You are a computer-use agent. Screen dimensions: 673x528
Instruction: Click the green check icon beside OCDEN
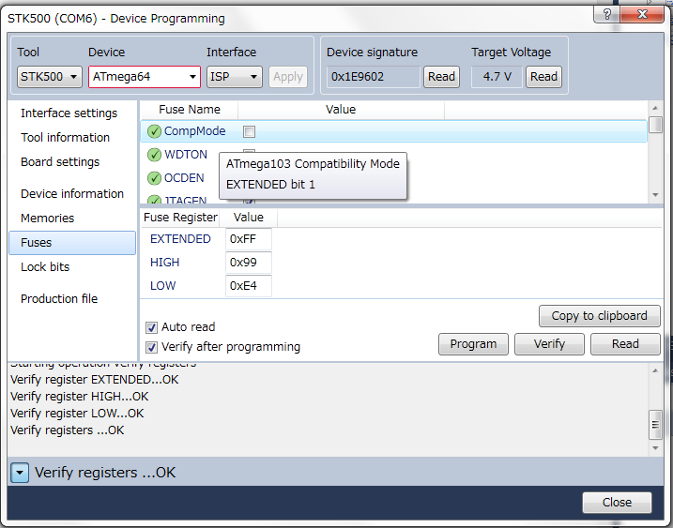(154, 178)
